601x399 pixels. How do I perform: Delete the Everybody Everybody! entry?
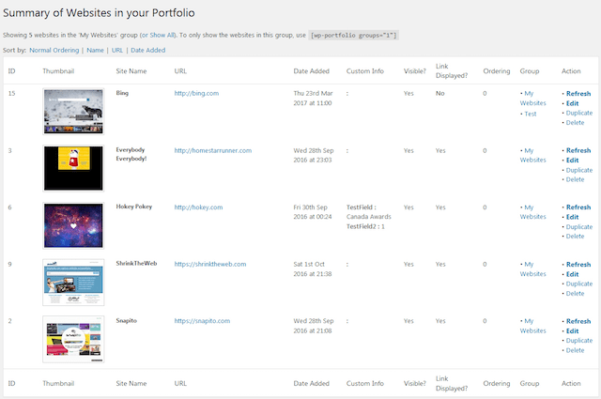(575, 179)
